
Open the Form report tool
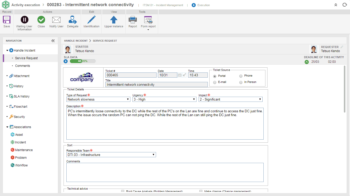pyautogui.click(x=148, y=22)
